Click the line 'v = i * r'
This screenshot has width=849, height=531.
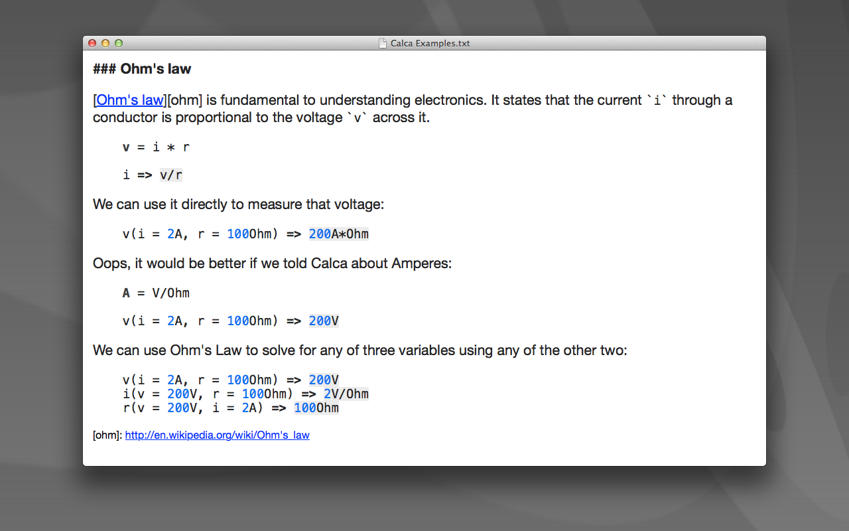157,147
